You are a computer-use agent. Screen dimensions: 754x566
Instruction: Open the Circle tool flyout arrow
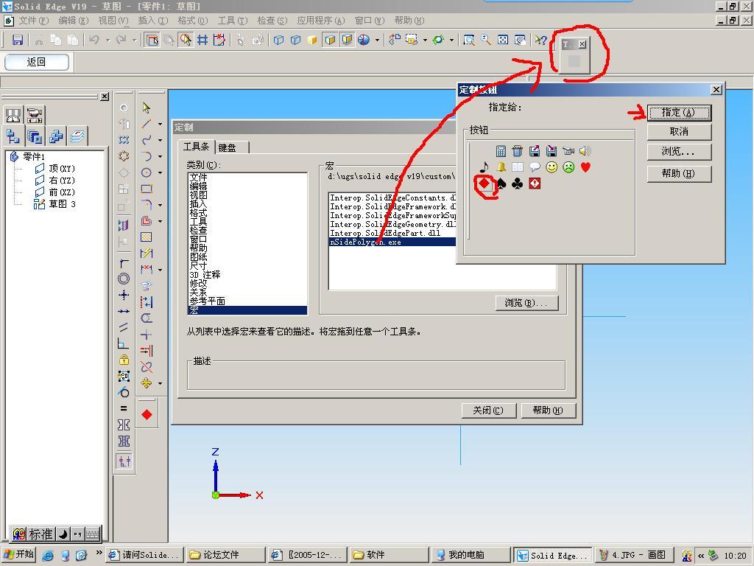click(x=160, y=172)
